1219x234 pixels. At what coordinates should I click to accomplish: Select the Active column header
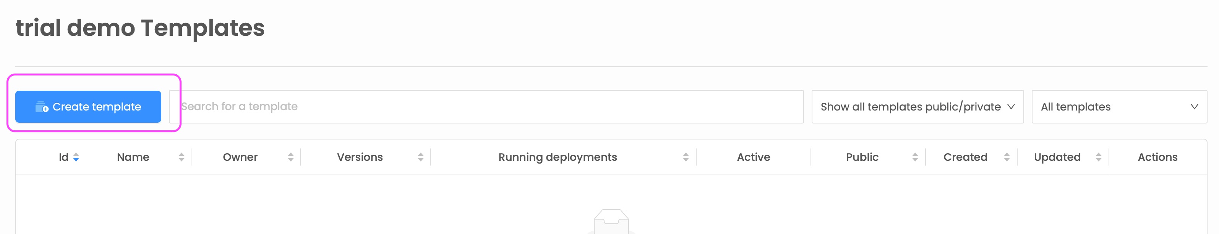(x=753, y=157)
